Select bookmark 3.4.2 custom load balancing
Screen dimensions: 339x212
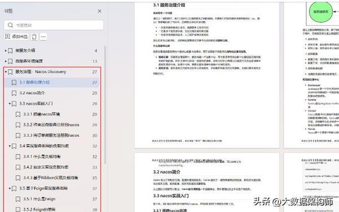[46, 167]
